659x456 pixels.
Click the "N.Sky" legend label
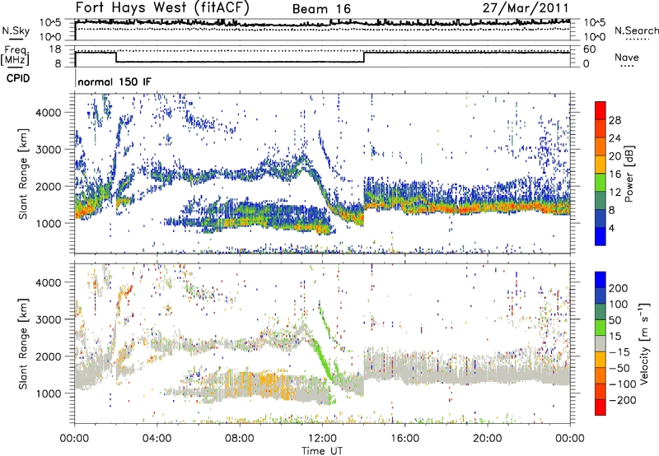tap(16, 30)
